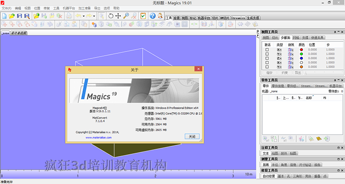Open the Redo history dropdown arrow
This screenshot has height=184, width=345.
[x=94, y=16]
